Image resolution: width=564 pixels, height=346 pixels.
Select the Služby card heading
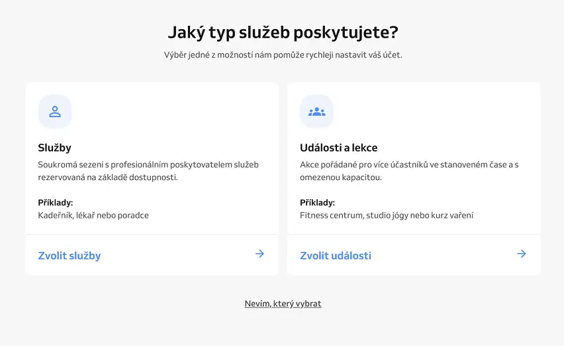tap(55, 148)
